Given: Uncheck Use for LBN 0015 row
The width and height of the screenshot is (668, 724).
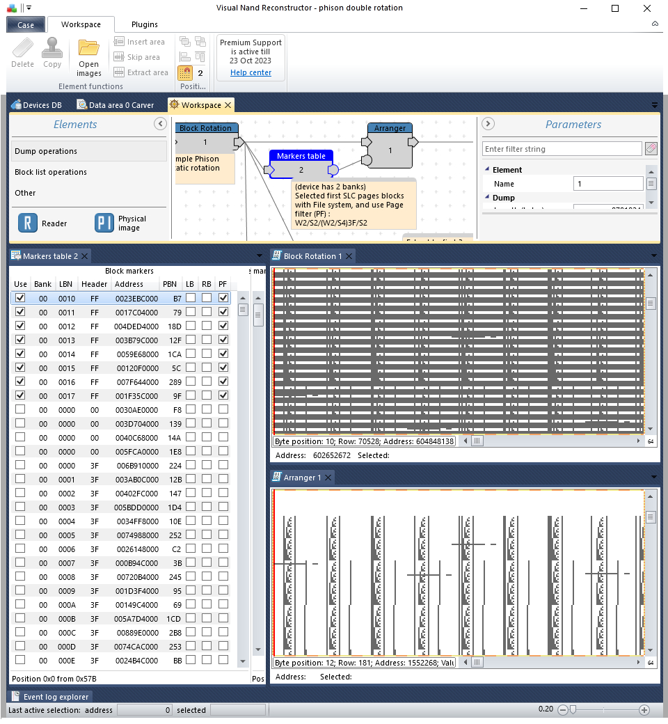Looking at the screenshot, I should point(20,368).
